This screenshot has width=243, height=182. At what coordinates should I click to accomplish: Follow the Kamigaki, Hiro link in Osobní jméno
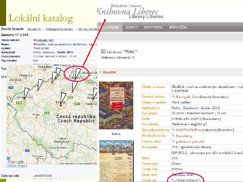(x=187, y=97)
